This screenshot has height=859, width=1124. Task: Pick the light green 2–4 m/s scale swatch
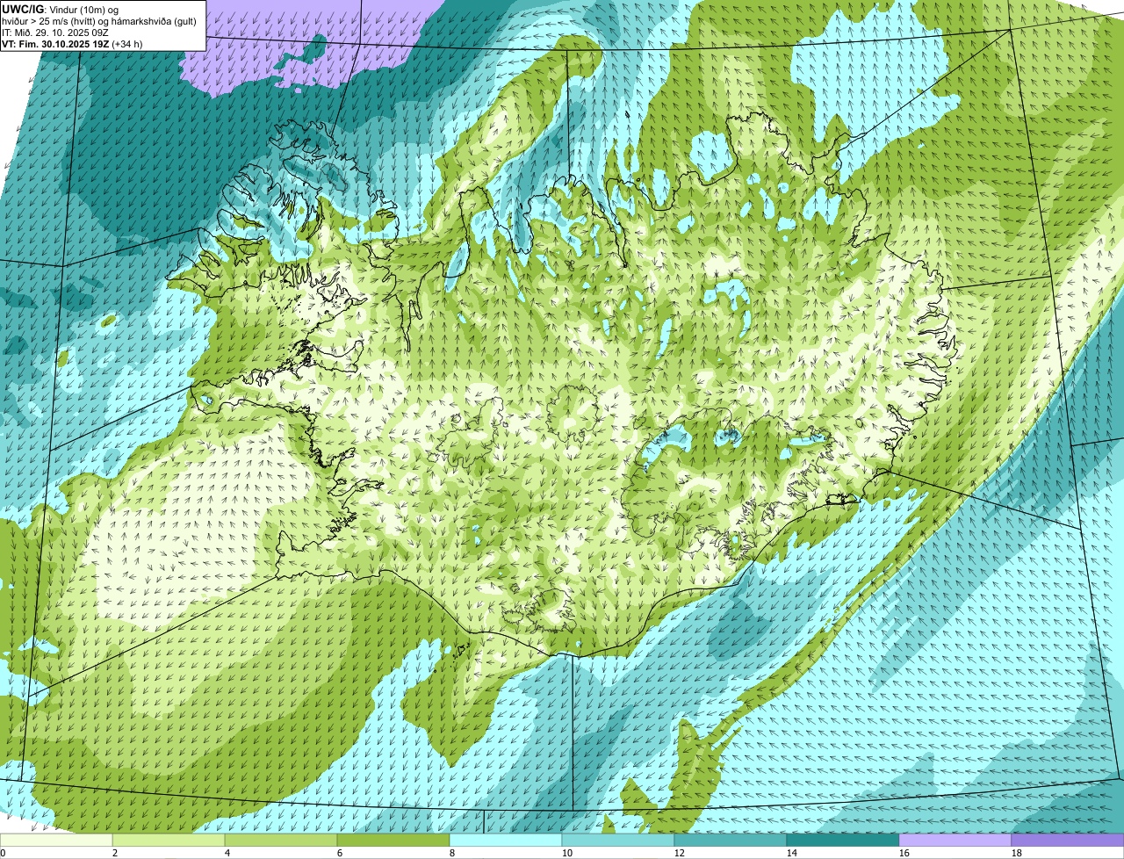169,841
